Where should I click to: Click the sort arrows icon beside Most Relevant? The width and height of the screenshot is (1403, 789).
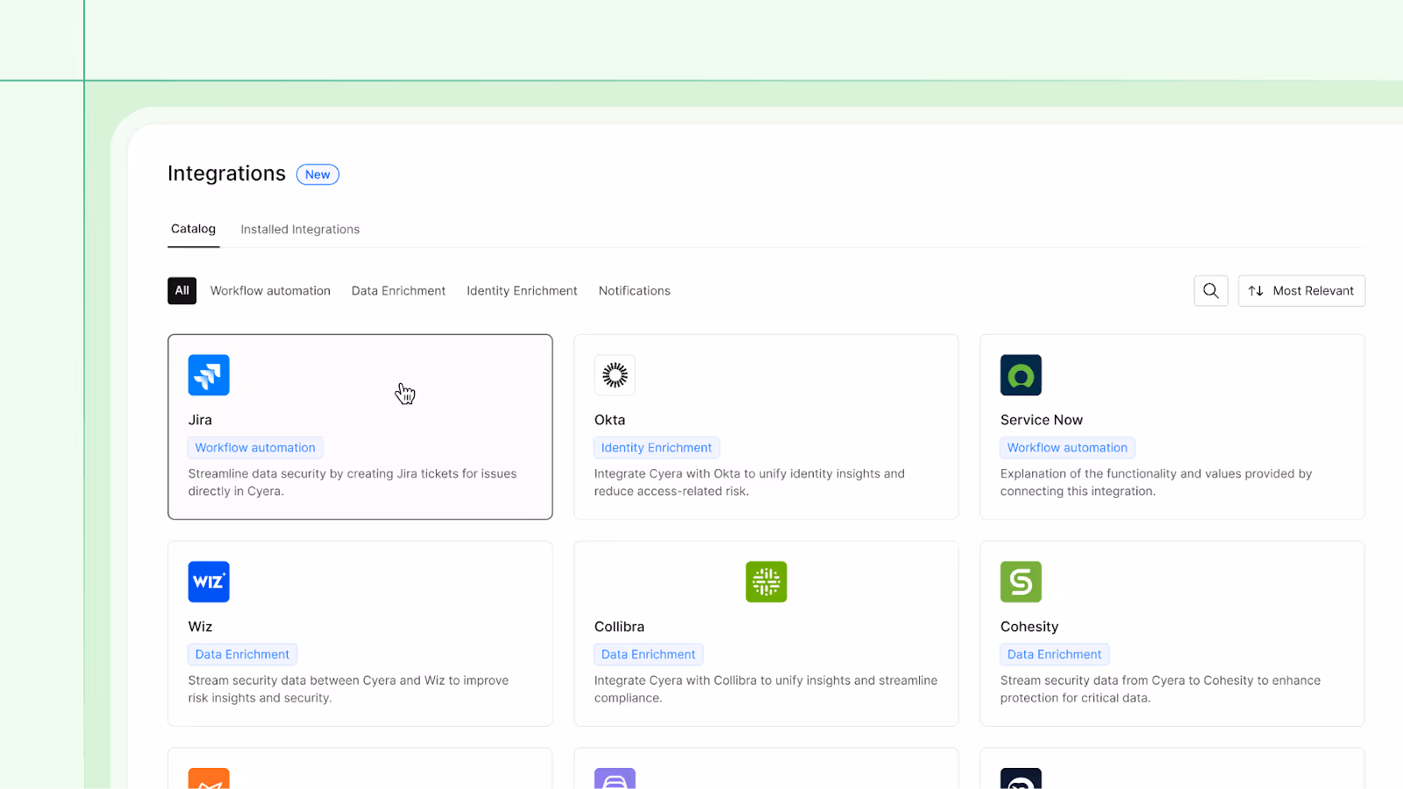(x=1256, y=291)
